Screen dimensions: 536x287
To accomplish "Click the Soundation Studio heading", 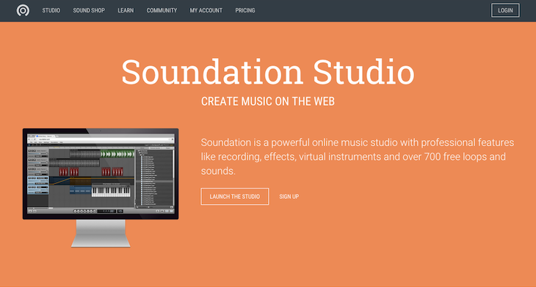I will 268,72.
